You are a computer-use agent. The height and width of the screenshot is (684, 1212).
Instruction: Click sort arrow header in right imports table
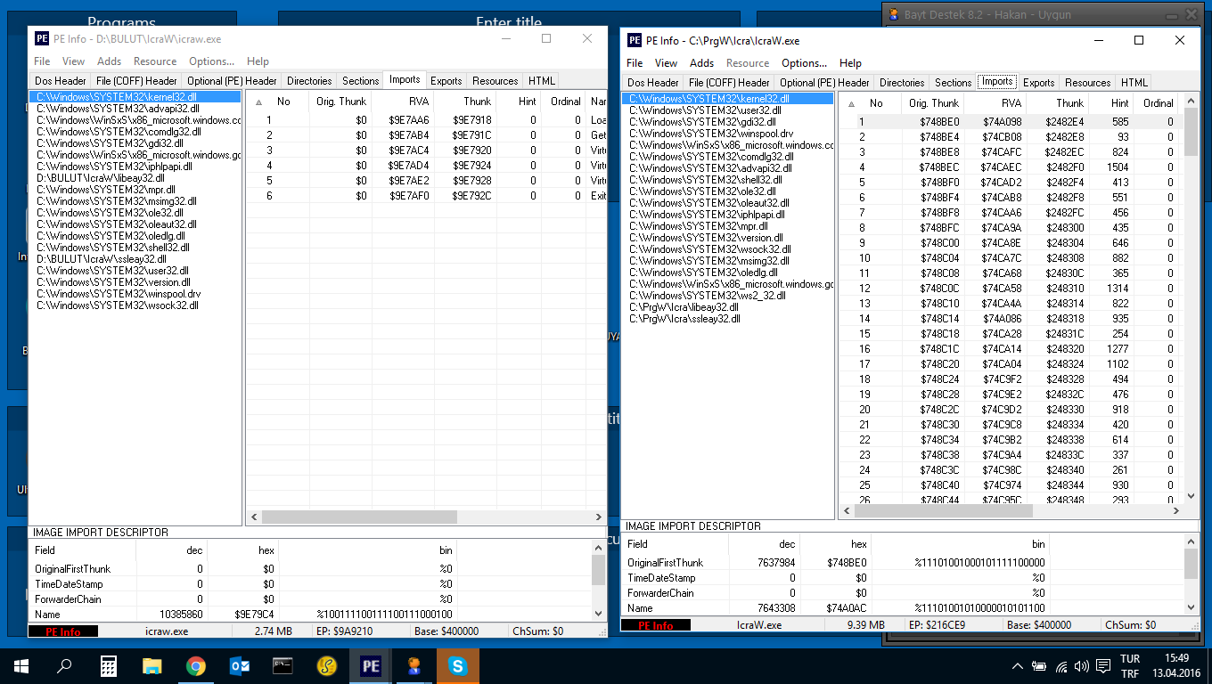(851, 103)
